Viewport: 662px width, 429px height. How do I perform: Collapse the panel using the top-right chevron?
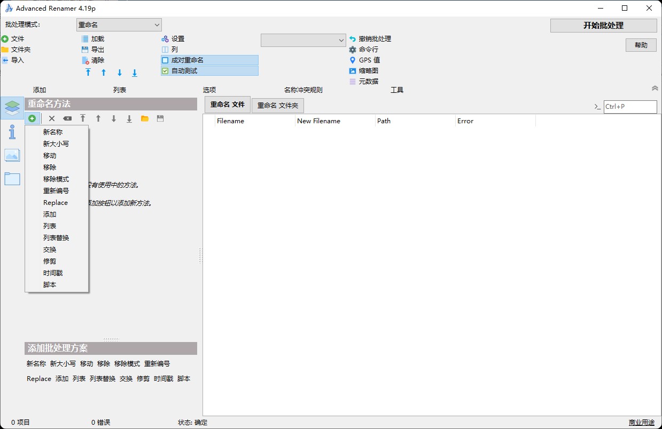coord(655,88)
